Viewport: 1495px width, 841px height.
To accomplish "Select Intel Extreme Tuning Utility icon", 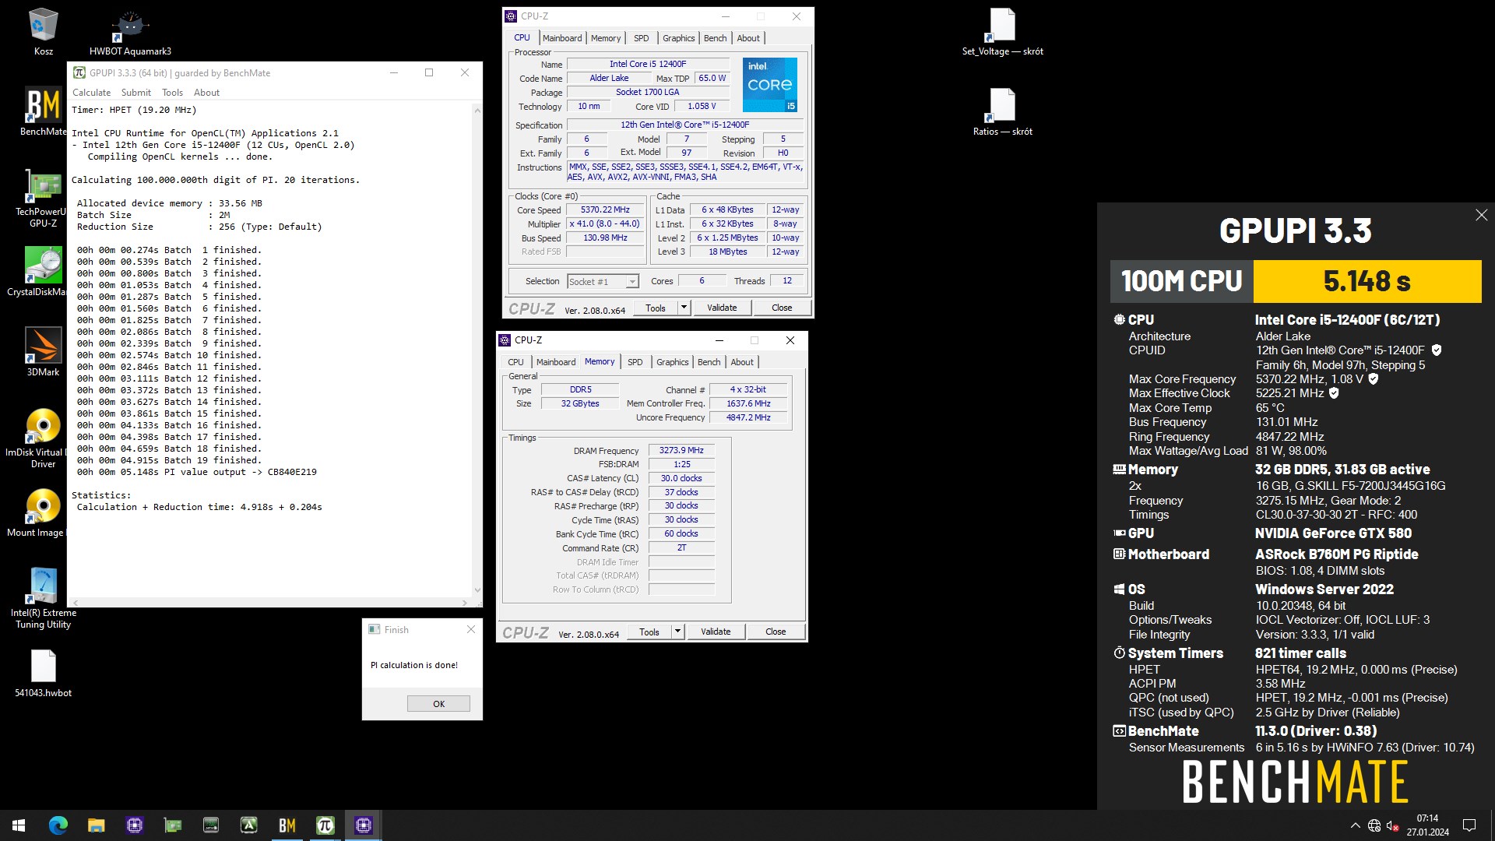I will [x=43, y=598].
